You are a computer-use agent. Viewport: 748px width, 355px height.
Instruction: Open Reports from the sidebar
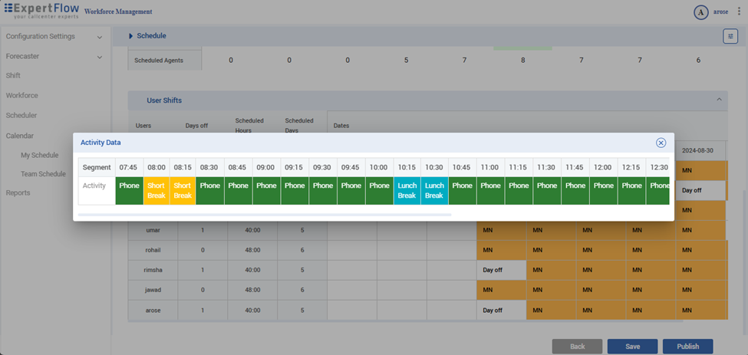click(x=18, y=193)
